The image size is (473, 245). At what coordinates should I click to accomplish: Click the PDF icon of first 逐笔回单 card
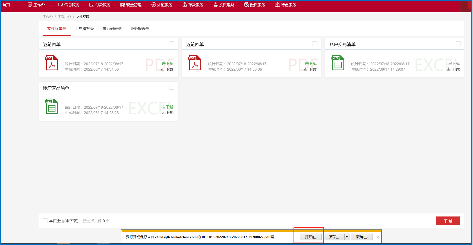pos(52,63)
